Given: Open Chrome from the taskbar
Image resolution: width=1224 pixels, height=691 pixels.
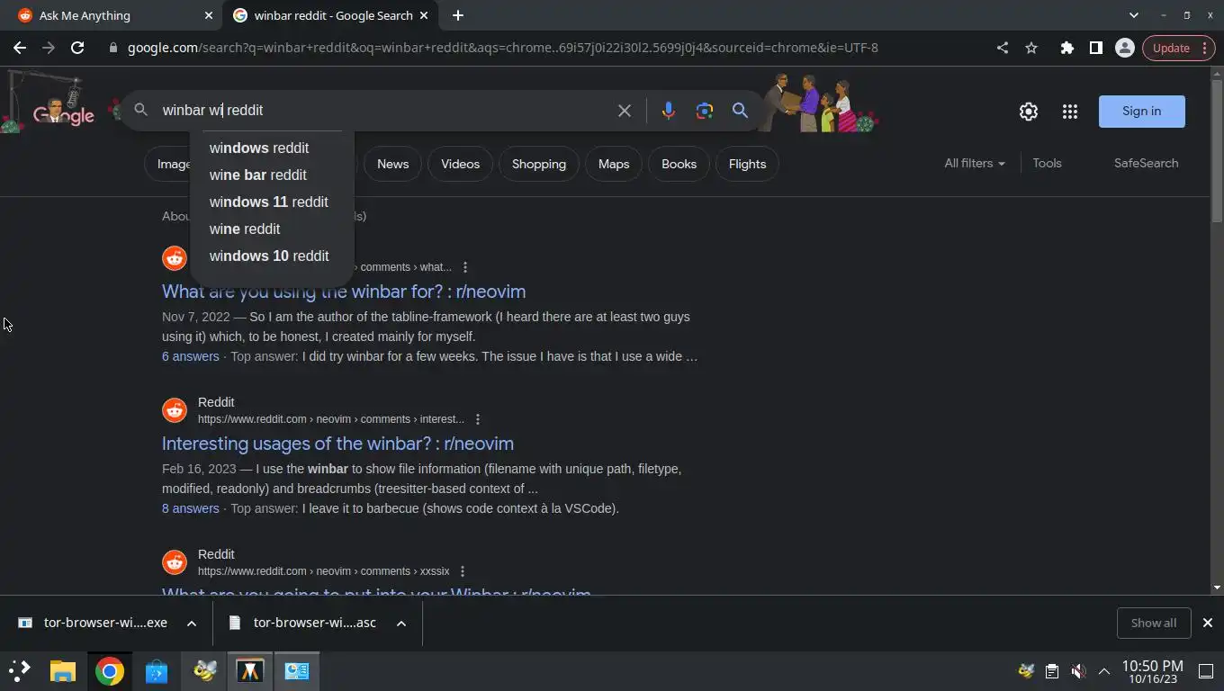Looking at the screenshot, I should pyautogui.click(x=109, y=671).
